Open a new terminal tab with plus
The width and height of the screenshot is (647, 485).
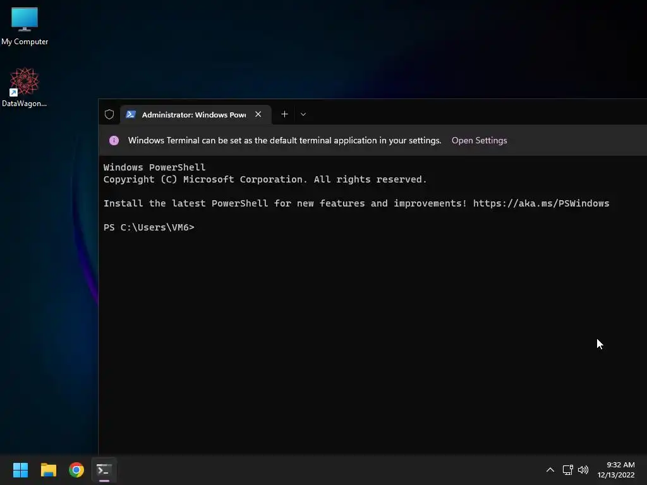coord(284,114)
